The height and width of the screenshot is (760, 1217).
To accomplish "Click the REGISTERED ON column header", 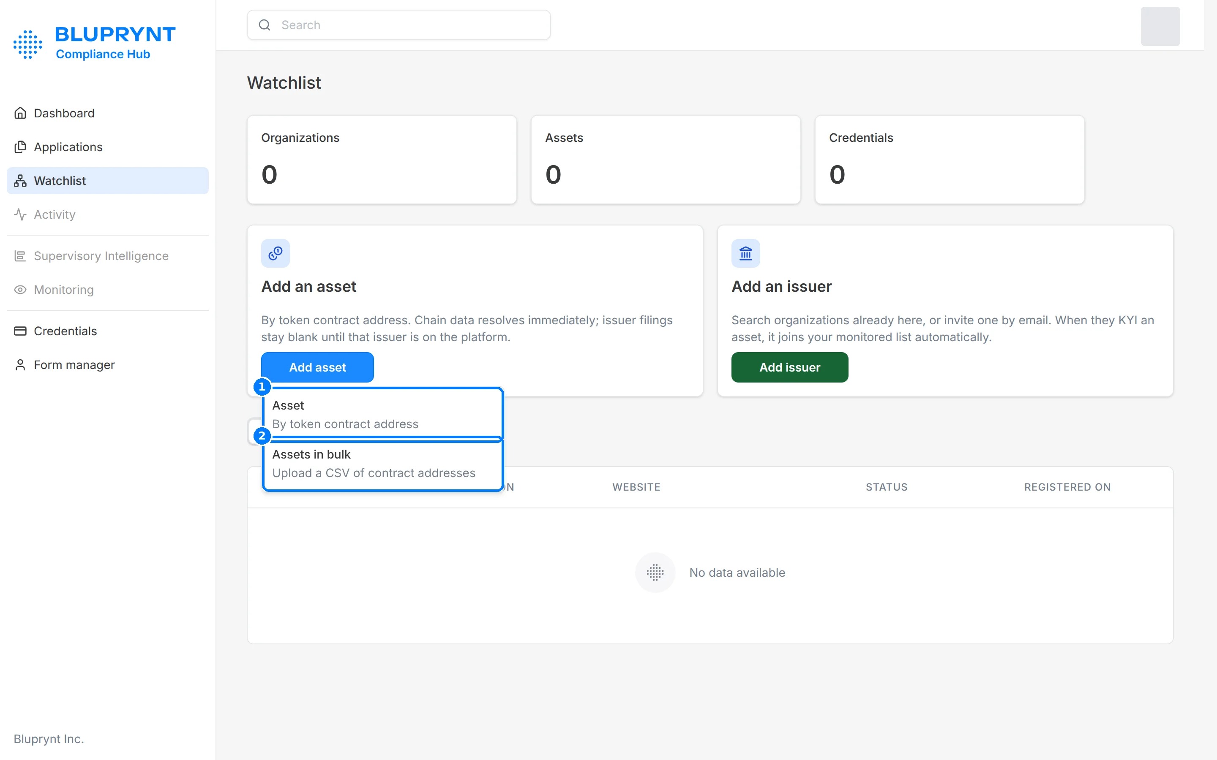I will pyautogui.click(x=1067, y=486).
